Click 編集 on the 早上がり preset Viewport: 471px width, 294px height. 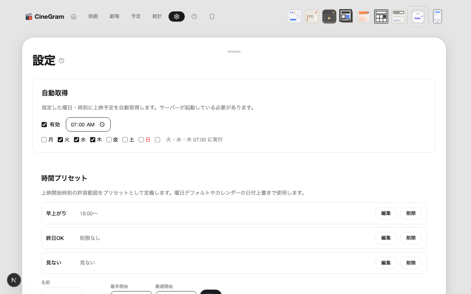coord(386,213)
